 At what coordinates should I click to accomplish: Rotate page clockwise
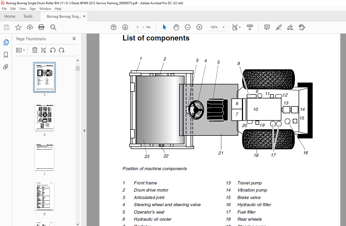click(62, 50)
